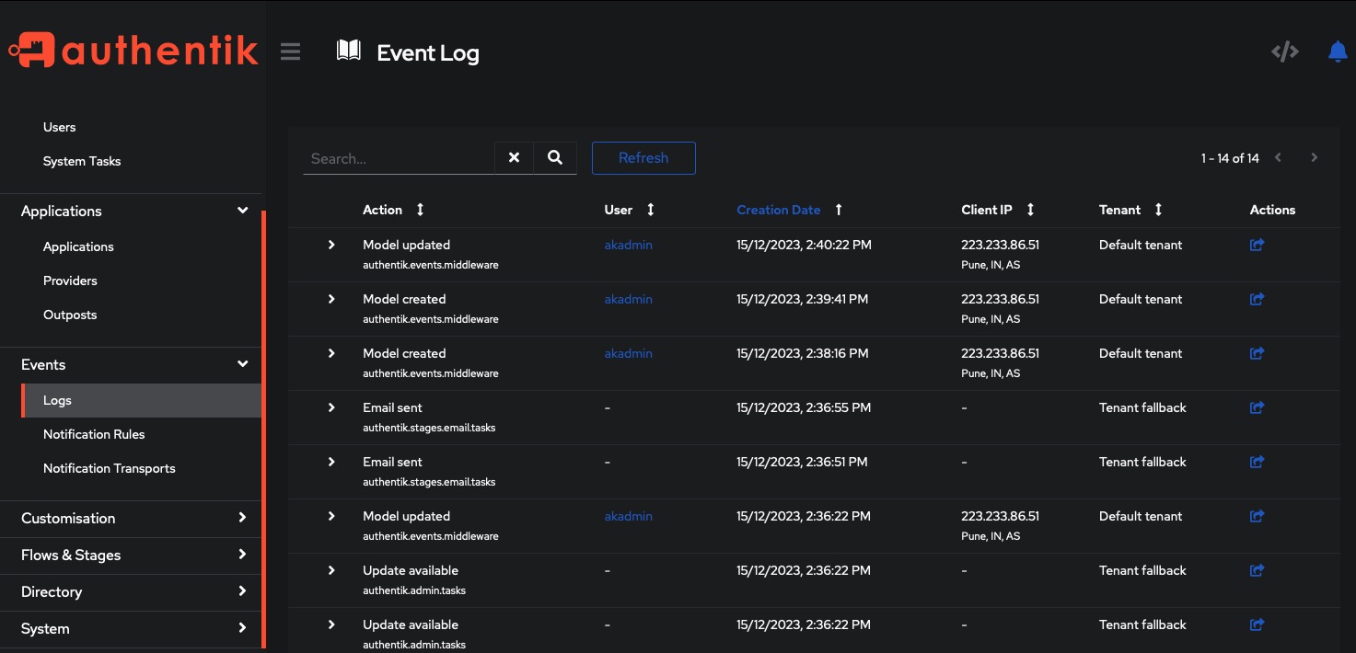
Task: Clear the search field with the X icon
Action: 513,157
